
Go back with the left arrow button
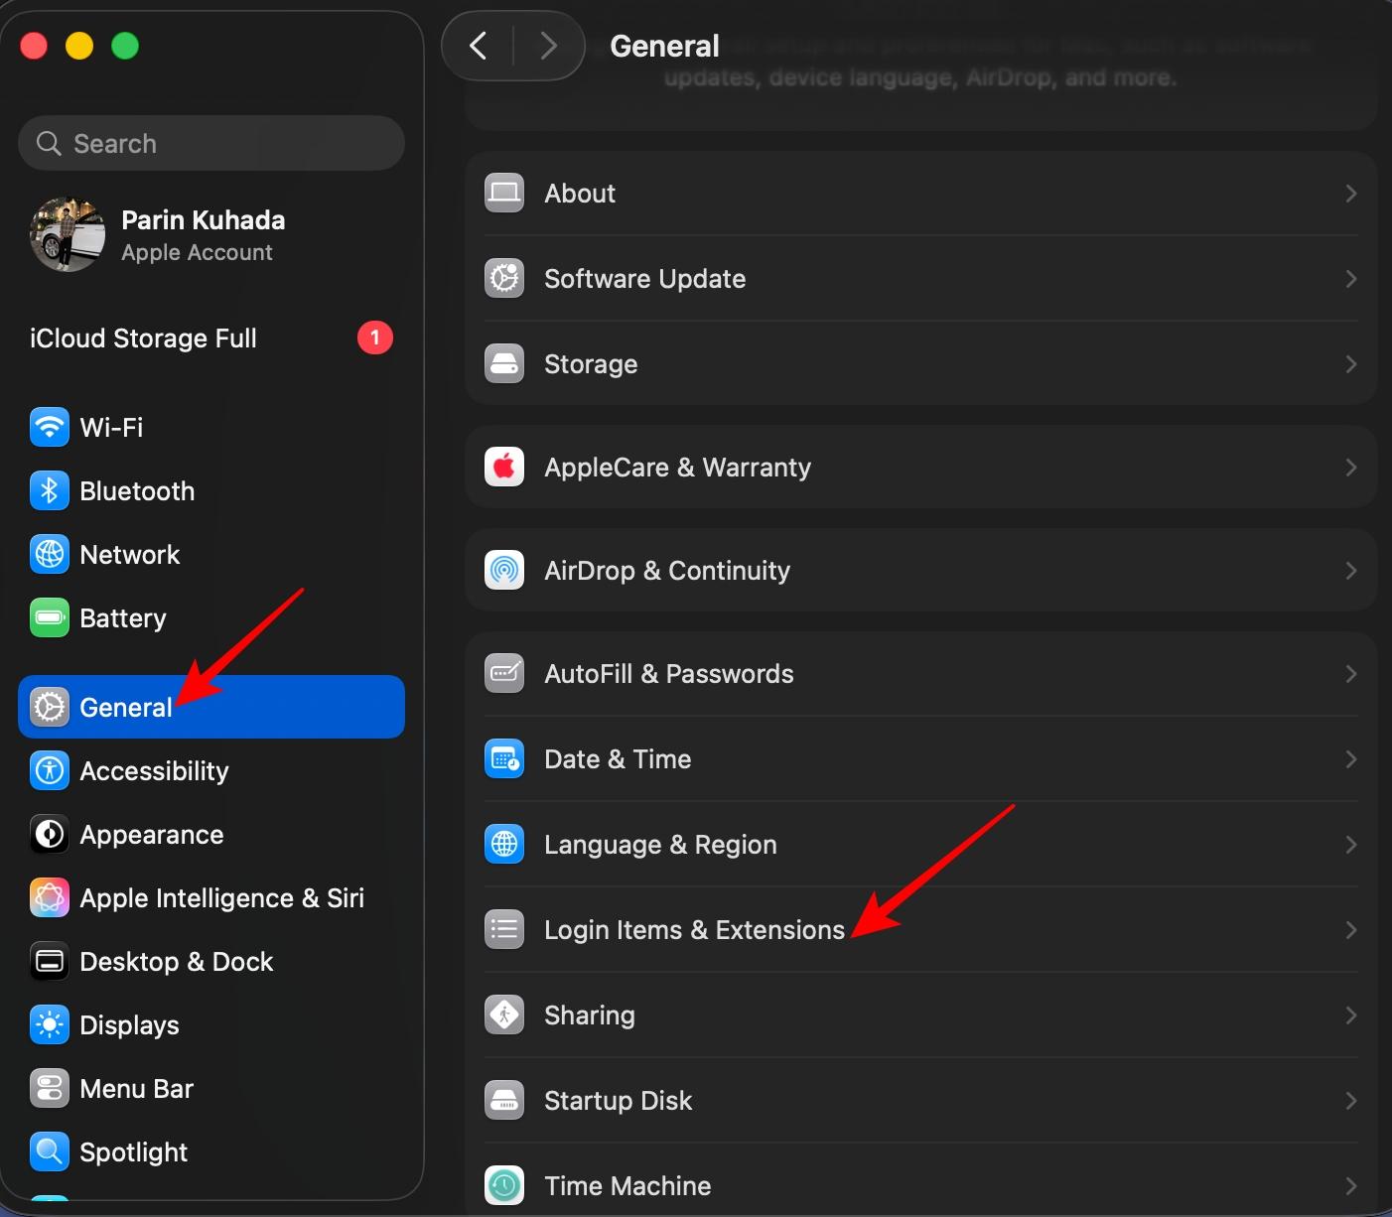pyautogui.click(x=478, y=46)
